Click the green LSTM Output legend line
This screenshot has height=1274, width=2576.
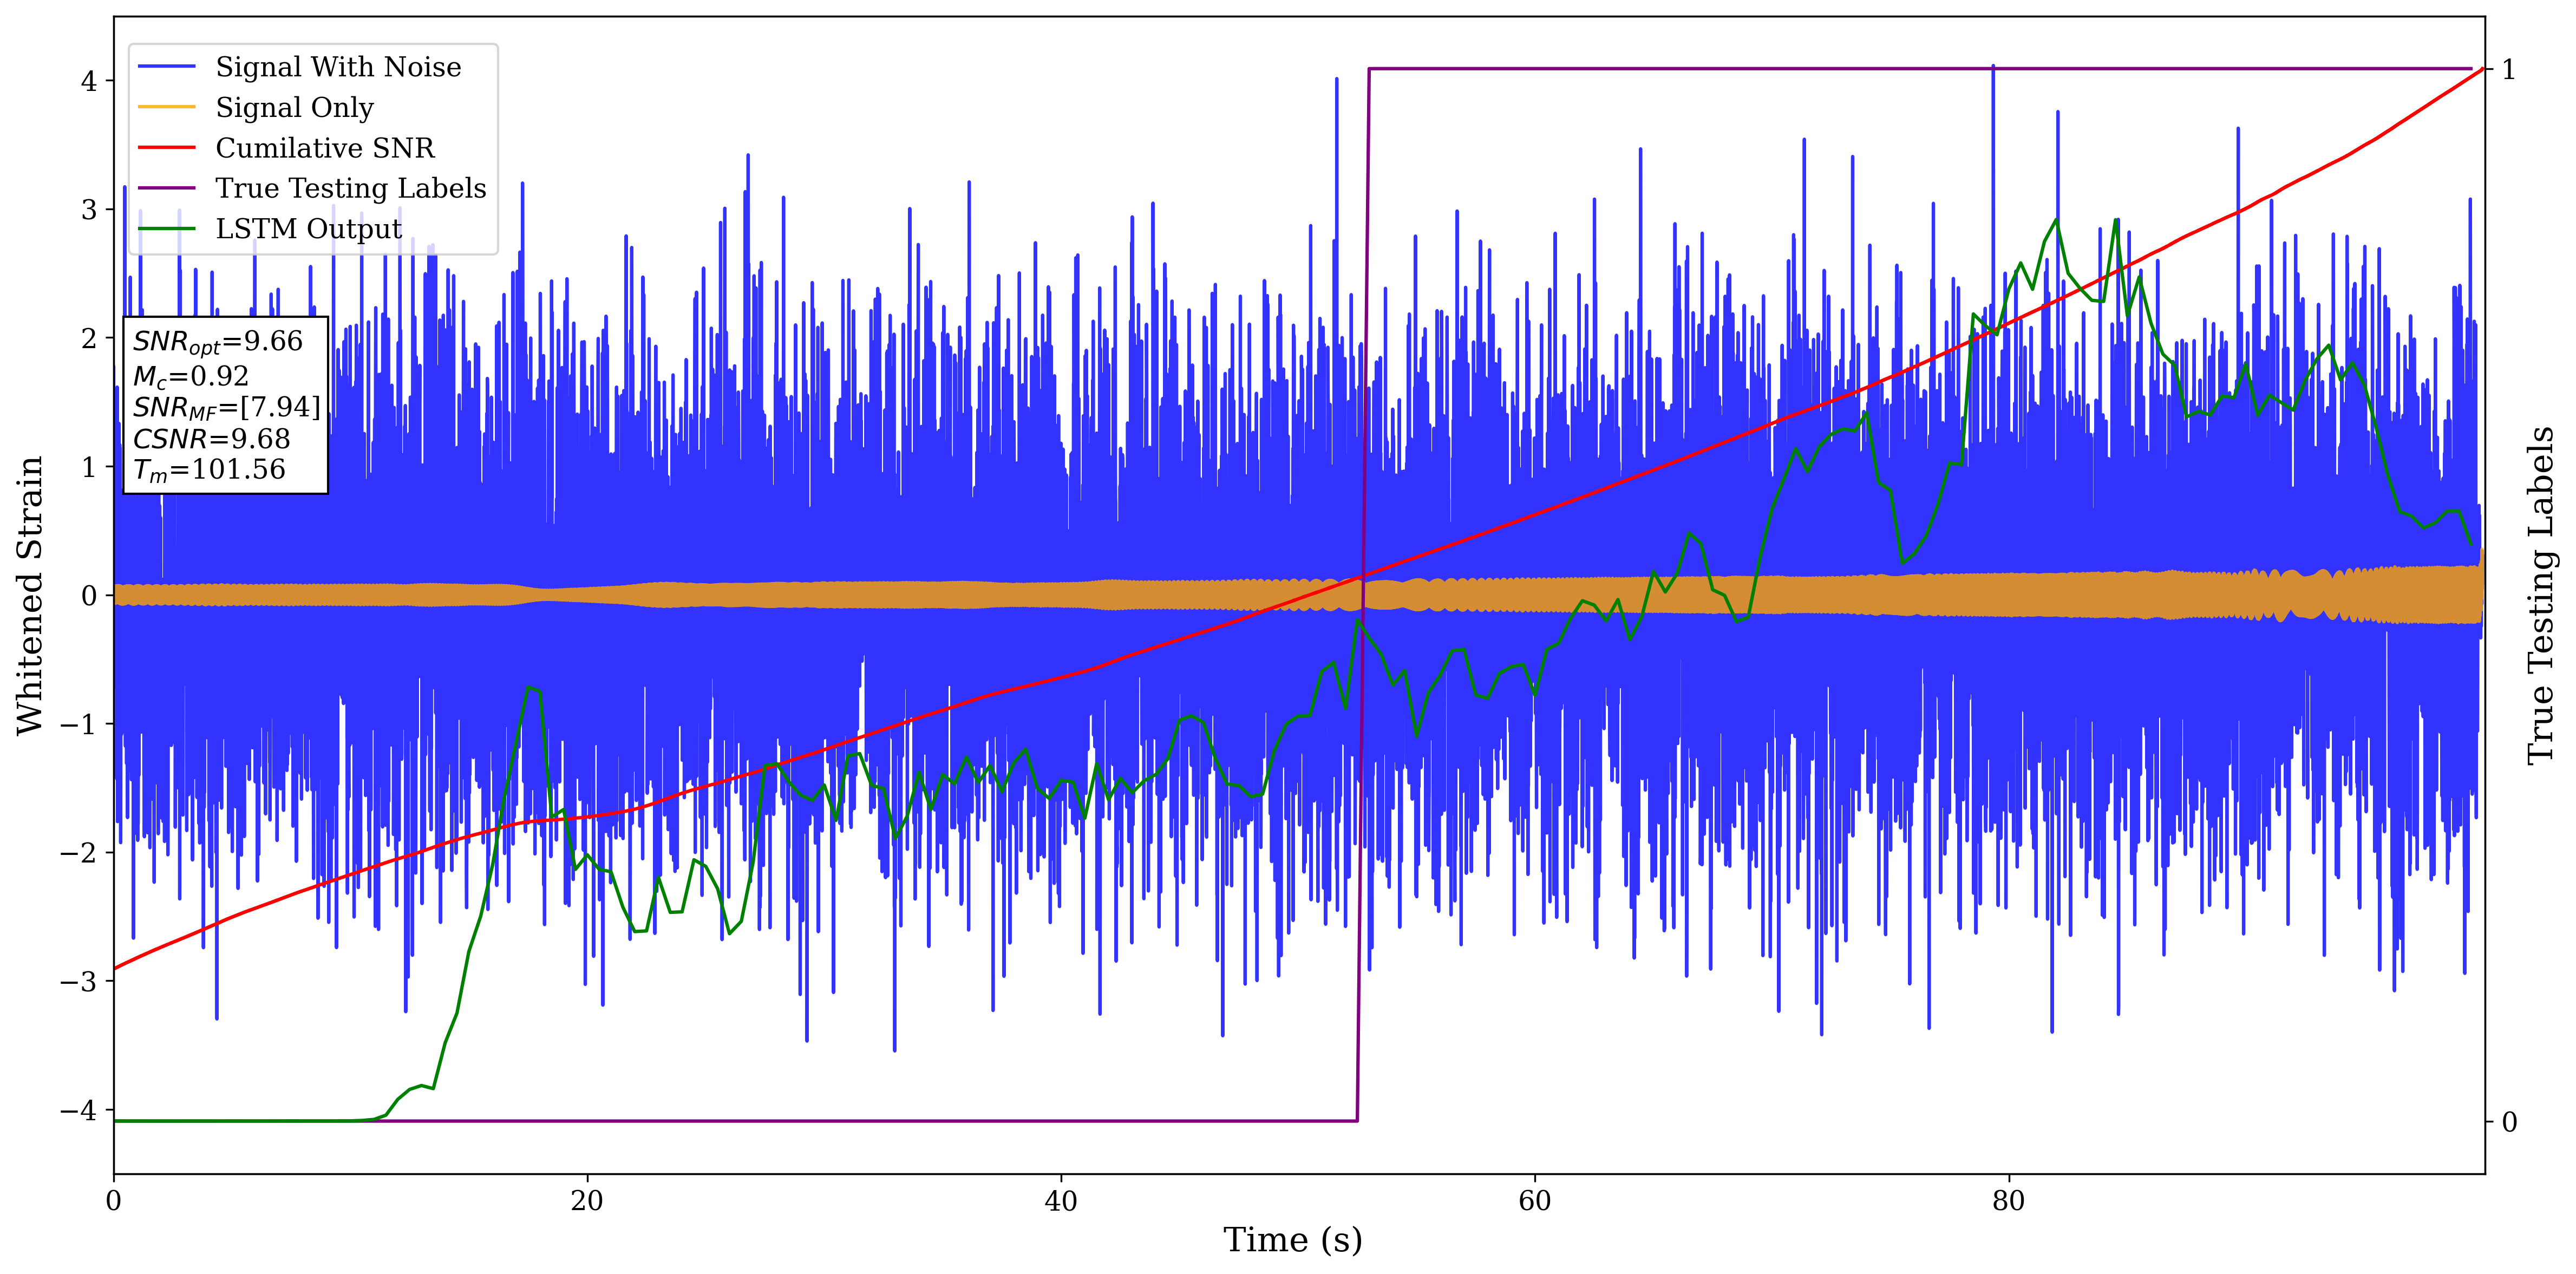click(x=166, y=229)
